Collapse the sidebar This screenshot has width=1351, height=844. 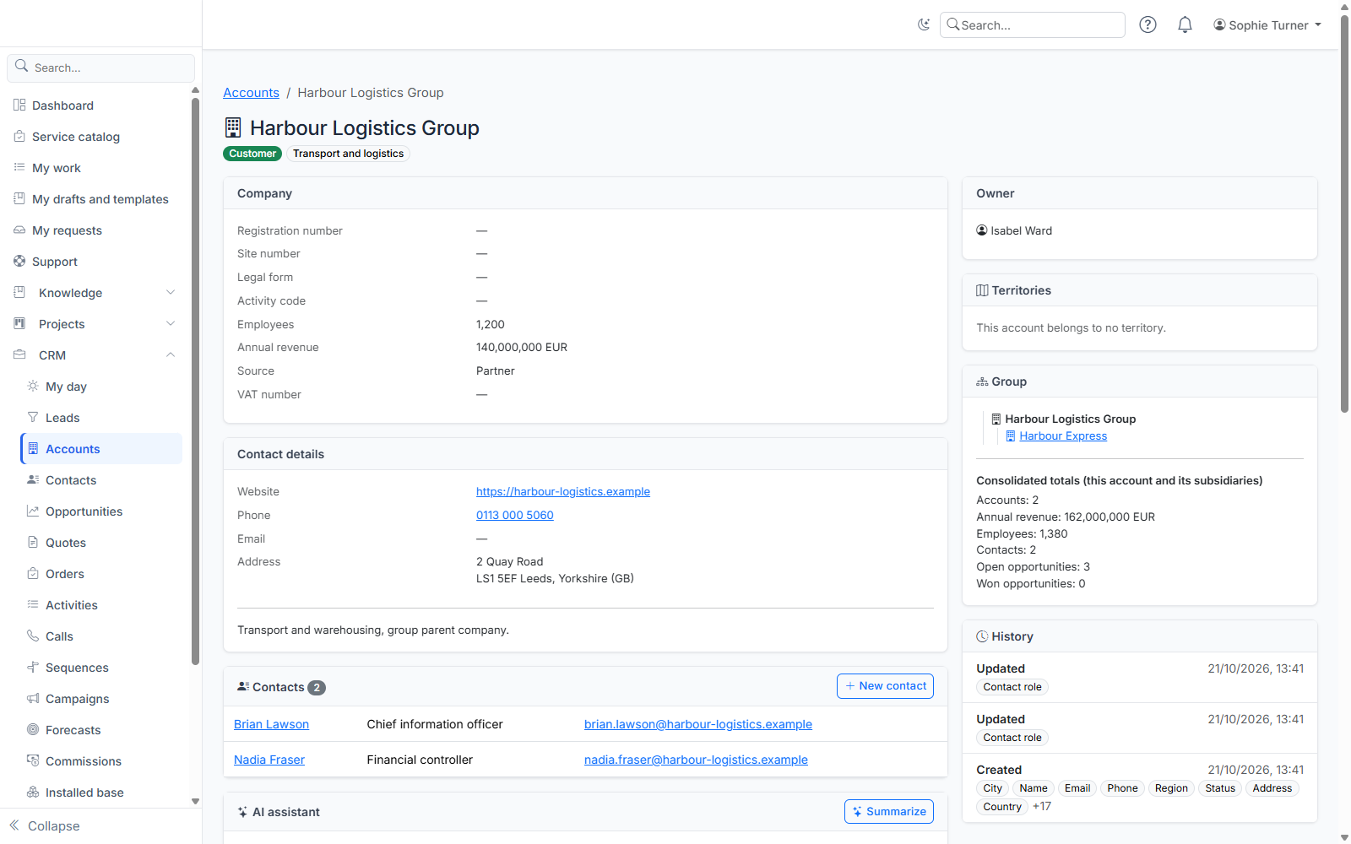point(45,826)
